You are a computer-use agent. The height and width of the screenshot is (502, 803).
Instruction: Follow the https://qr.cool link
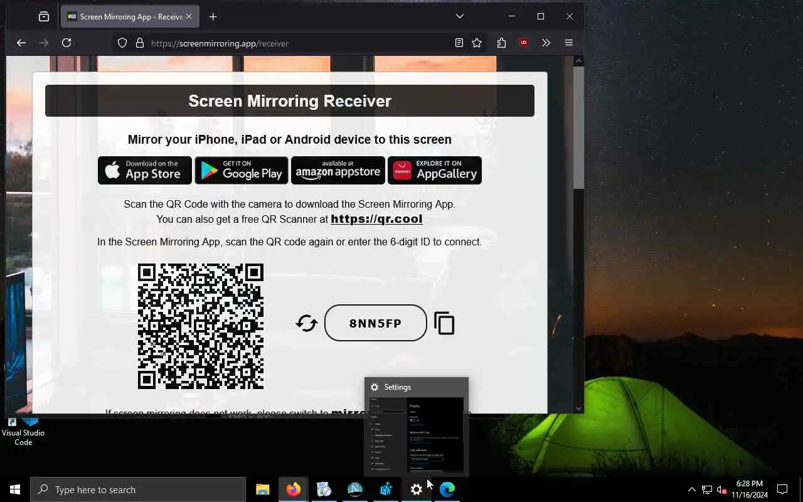coord(376,219)
